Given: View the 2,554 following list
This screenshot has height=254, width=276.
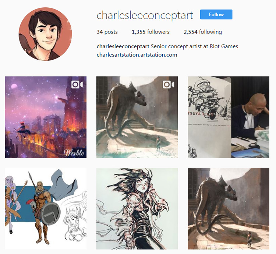Looking at the screenshot, I should [x=203, y=32].
